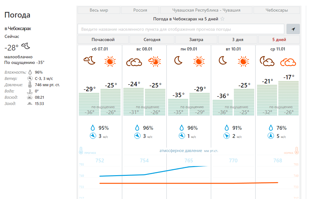Switch to the 3 дня tab
This screenshot has width=309, height=199.
(238, 40)
